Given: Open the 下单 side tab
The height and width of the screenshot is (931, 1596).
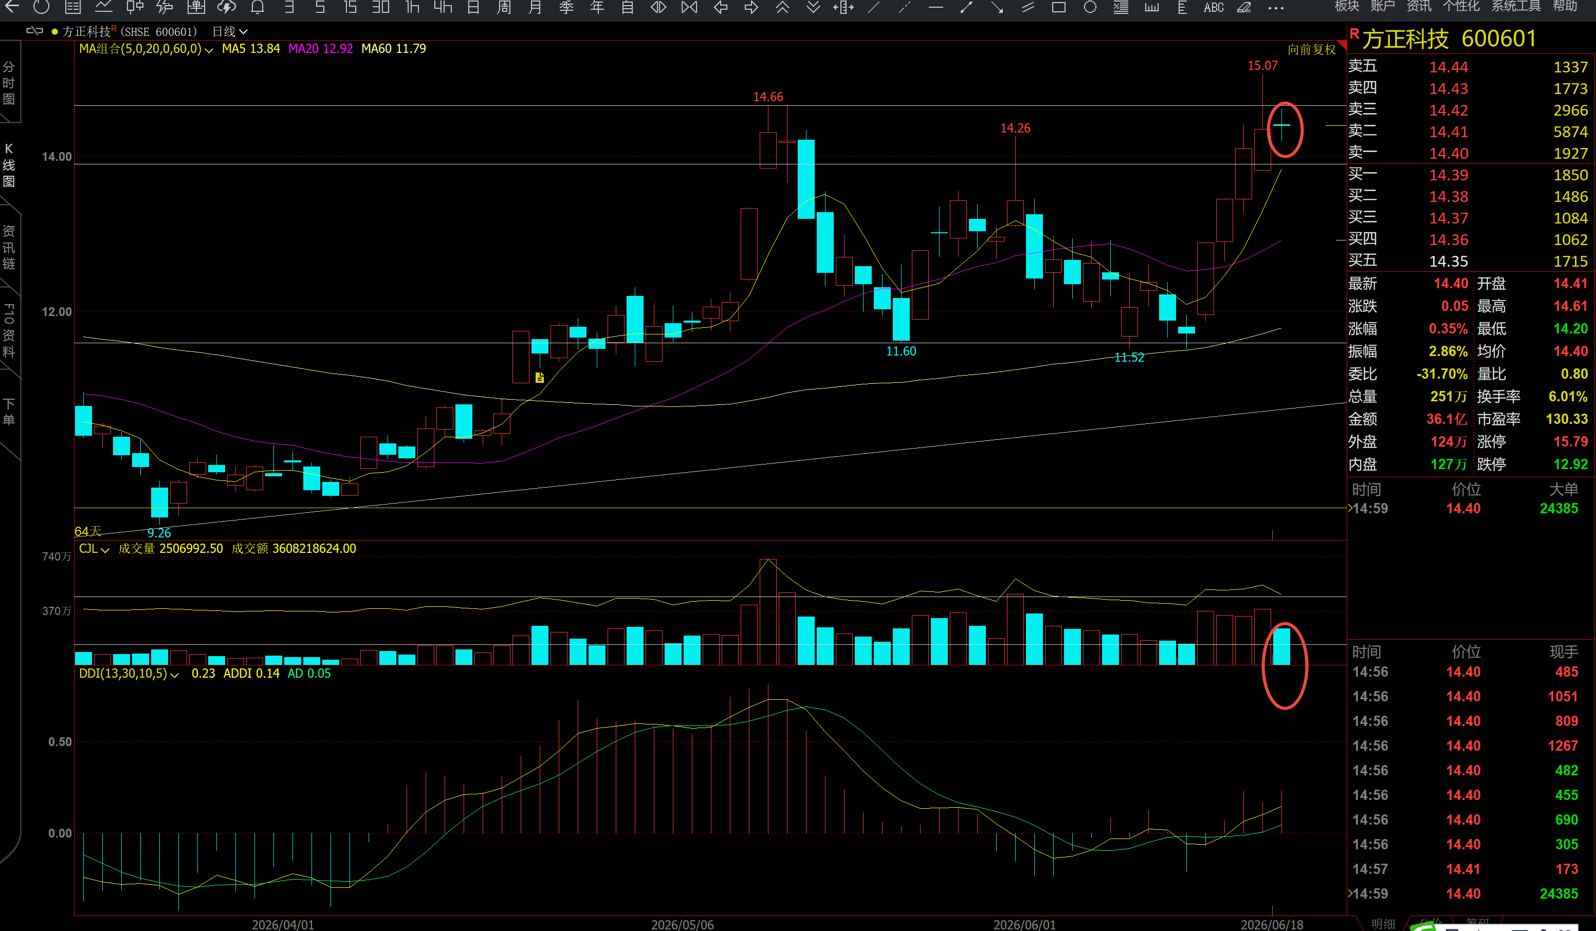Looking at the screenshot, I should coord(9,412).
